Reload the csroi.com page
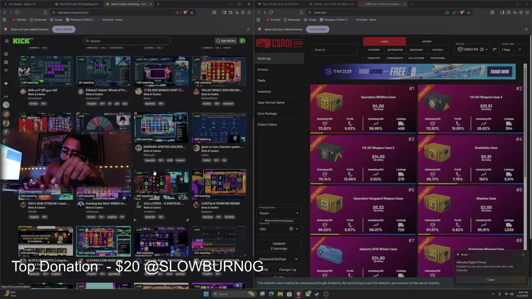This screenshot has width=532, height=299. 271,12
